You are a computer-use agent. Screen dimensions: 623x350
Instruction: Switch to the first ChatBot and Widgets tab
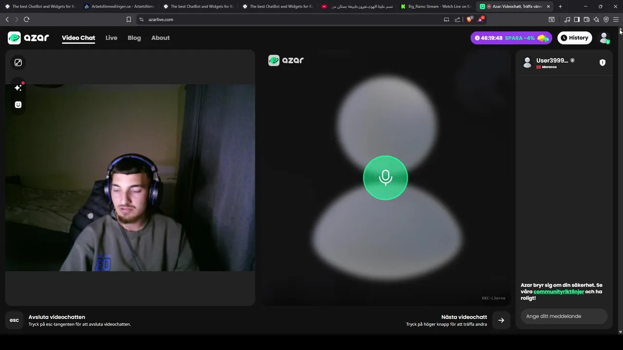pyautogui.click(x=40, y=6)
